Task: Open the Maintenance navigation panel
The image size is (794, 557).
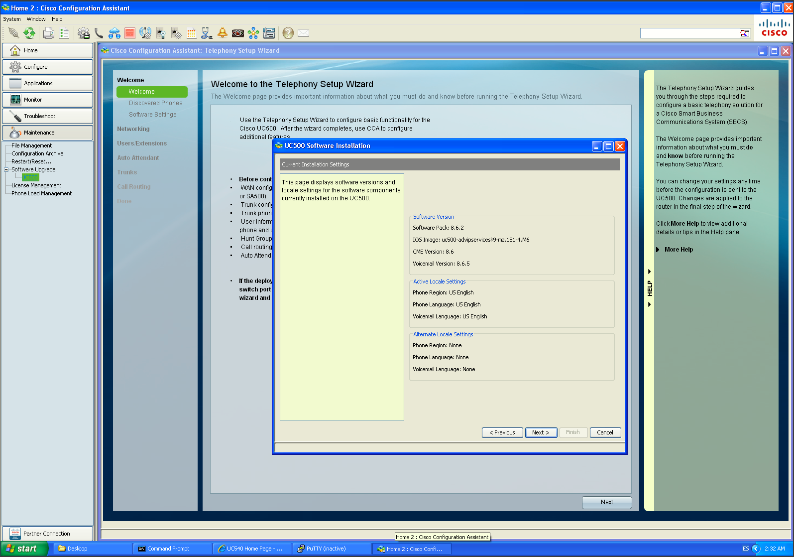Action: (47, 133)
